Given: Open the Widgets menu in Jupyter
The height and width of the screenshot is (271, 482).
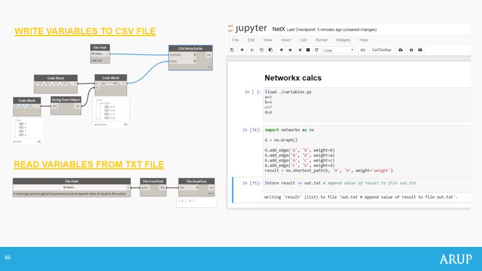Looking at the screenshot, I should pyautogui.click(x=343, y=40).
